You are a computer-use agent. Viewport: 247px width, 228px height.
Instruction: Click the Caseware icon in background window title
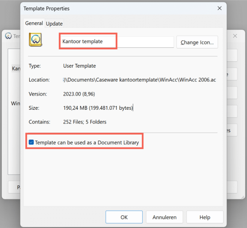8,36
